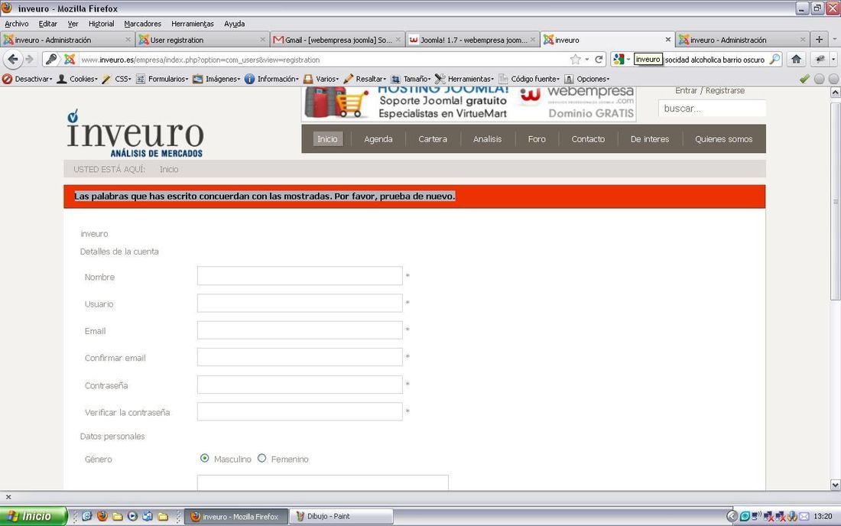Image resolution: width=841 pixels, height=526 pixels.
Task: Open the Tamaño dropdown
Action: coord(411,79)
